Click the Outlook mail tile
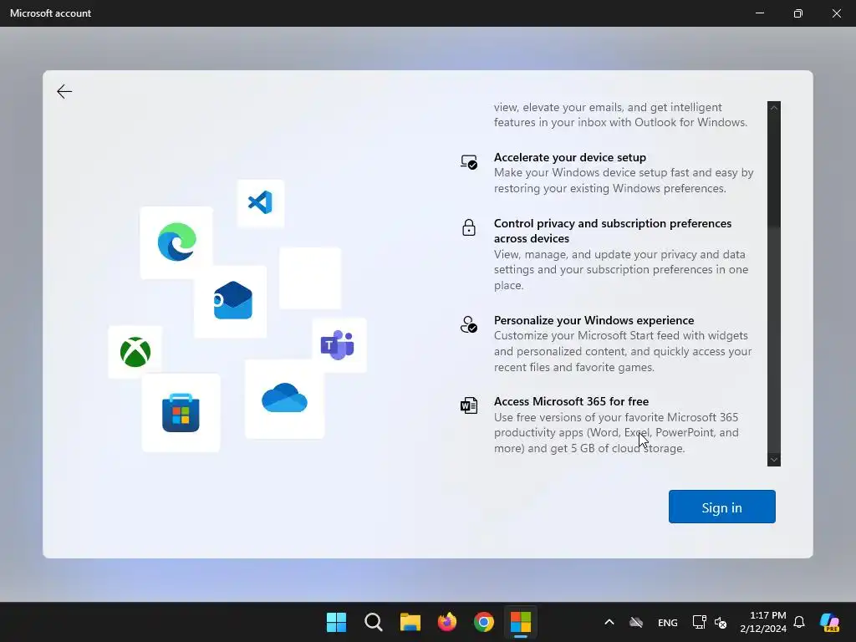The image size is (856, 642). [231, 301]
